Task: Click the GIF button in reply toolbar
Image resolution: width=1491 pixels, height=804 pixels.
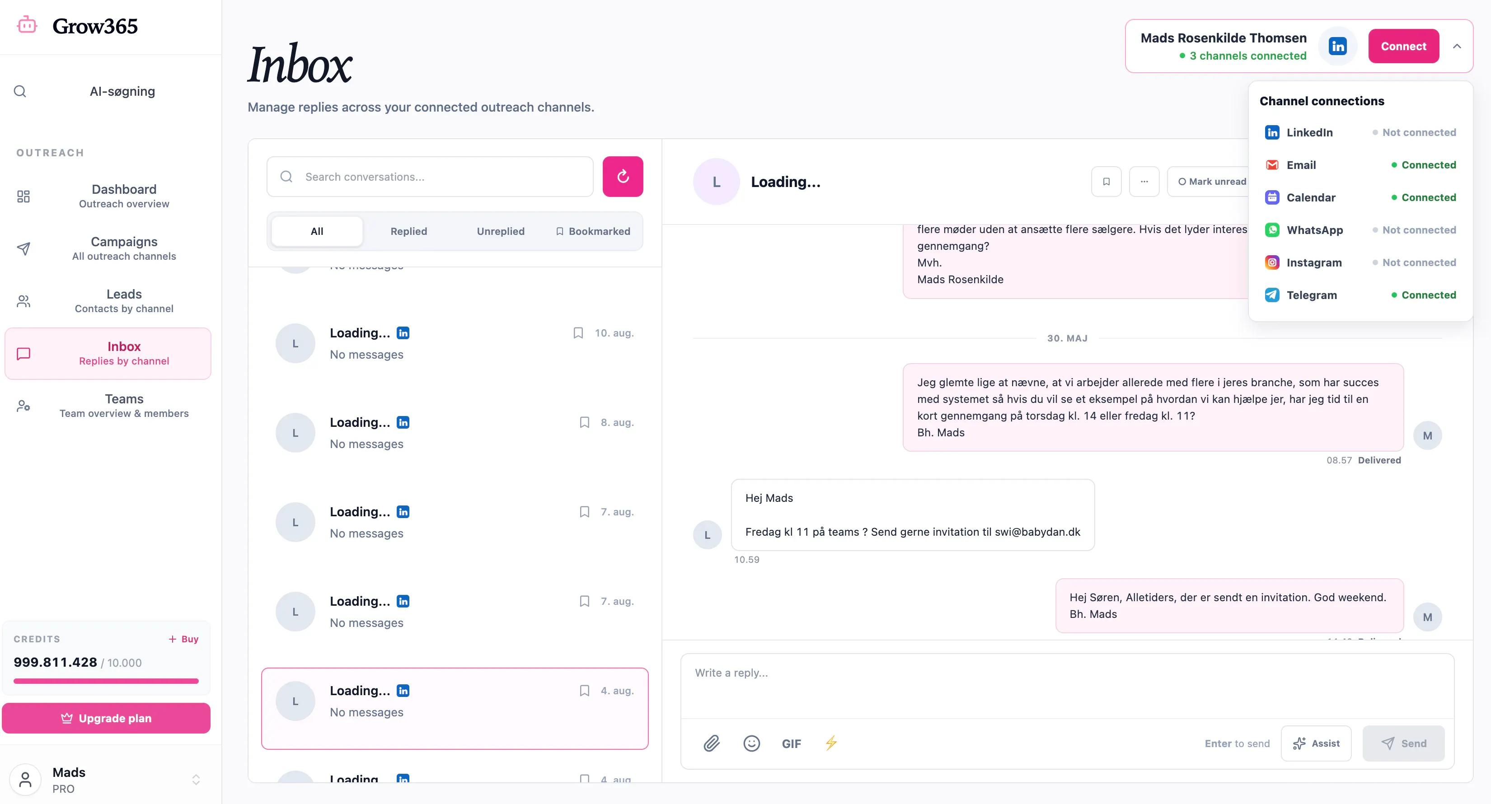Action: [x=791, y=744]
